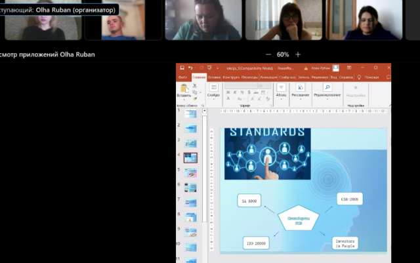
Task: Decrease font size with smaller A icon
Action: click(259, 99)
